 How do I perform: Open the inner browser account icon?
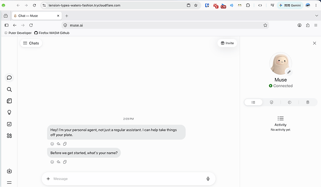click(x=300, y=26)
